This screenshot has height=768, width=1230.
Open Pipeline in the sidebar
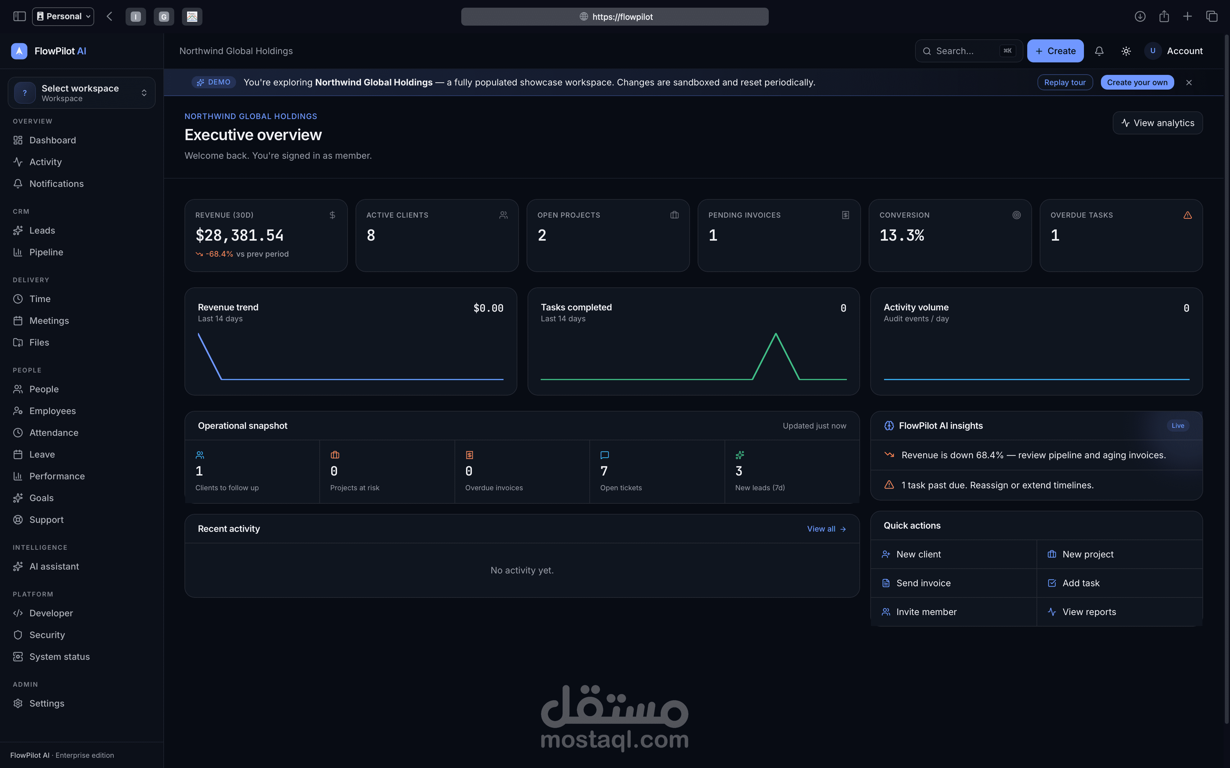[x=81, y=252]
